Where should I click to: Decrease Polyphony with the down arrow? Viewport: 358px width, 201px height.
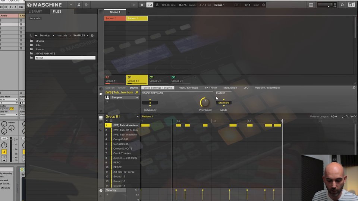coord(150,106)
